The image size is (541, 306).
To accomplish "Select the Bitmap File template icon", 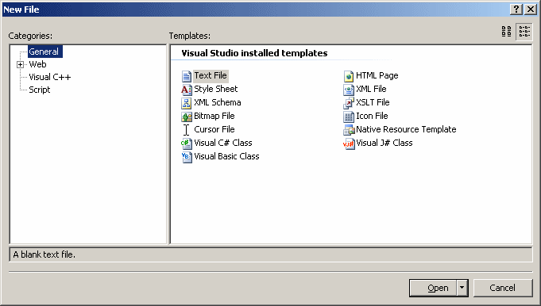I will [187, 117].
